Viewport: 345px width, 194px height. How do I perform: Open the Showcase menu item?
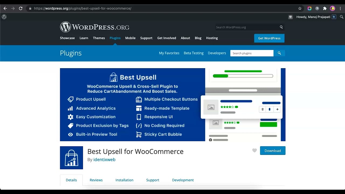67,38
